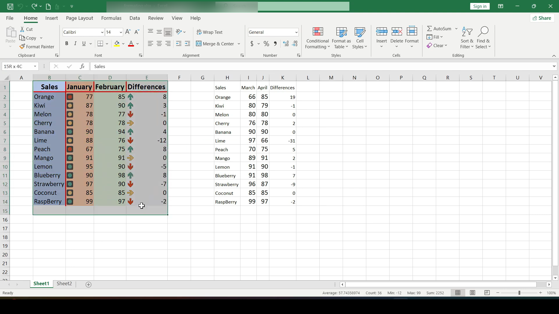
Task: Click the Insert Function fx icon
Action: point(82,66)
